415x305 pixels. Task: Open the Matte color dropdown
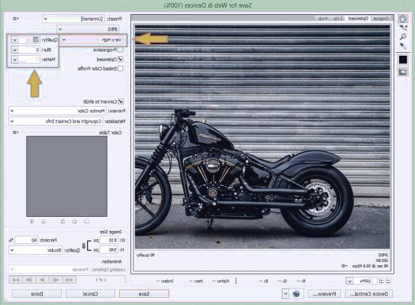point(15,59)
